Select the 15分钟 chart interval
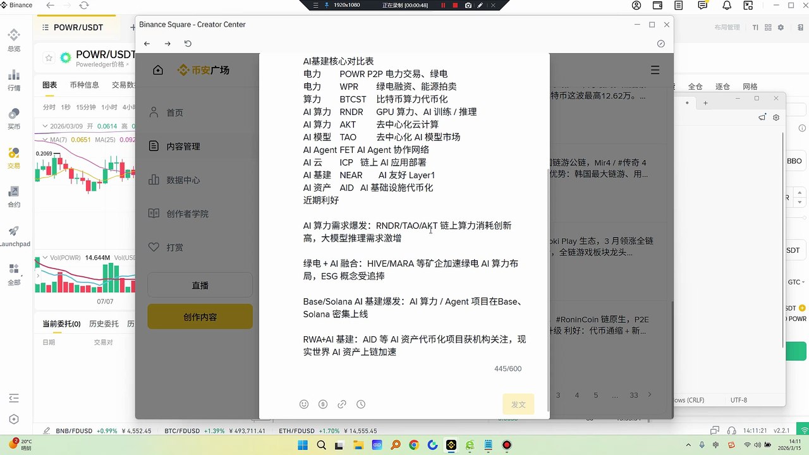This screenshot has height=455, width=809. tap(86, 107)
